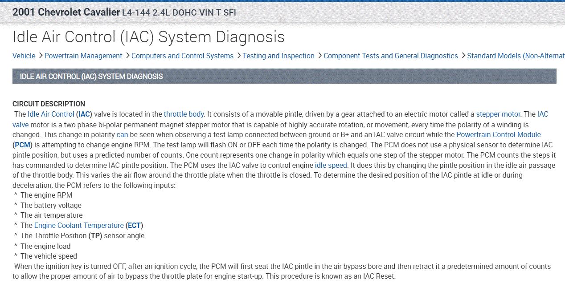Image resolution: width=565 pixels, height=284 pixels.
Task: Click the chevron before Computers and Control Systems
Action: 127,56
